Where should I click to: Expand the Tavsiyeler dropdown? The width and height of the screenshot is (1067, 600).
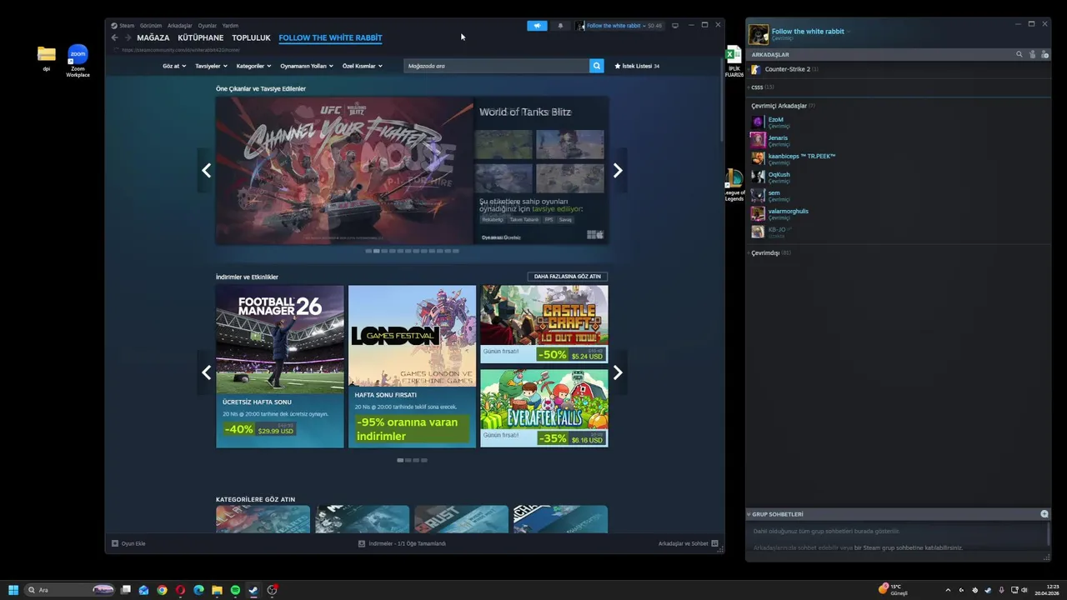pyautogui.click(x=211, y=66)
